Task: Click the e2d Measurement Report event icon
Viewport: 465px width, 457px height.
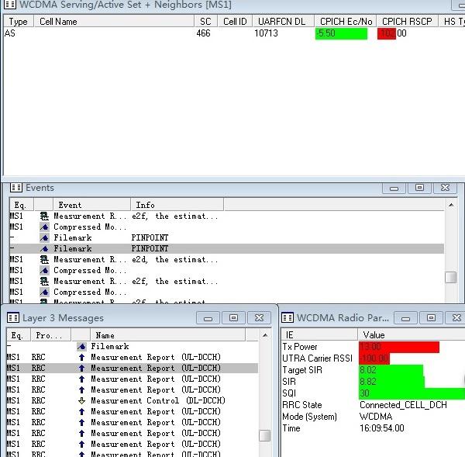Action: point(44,259)
